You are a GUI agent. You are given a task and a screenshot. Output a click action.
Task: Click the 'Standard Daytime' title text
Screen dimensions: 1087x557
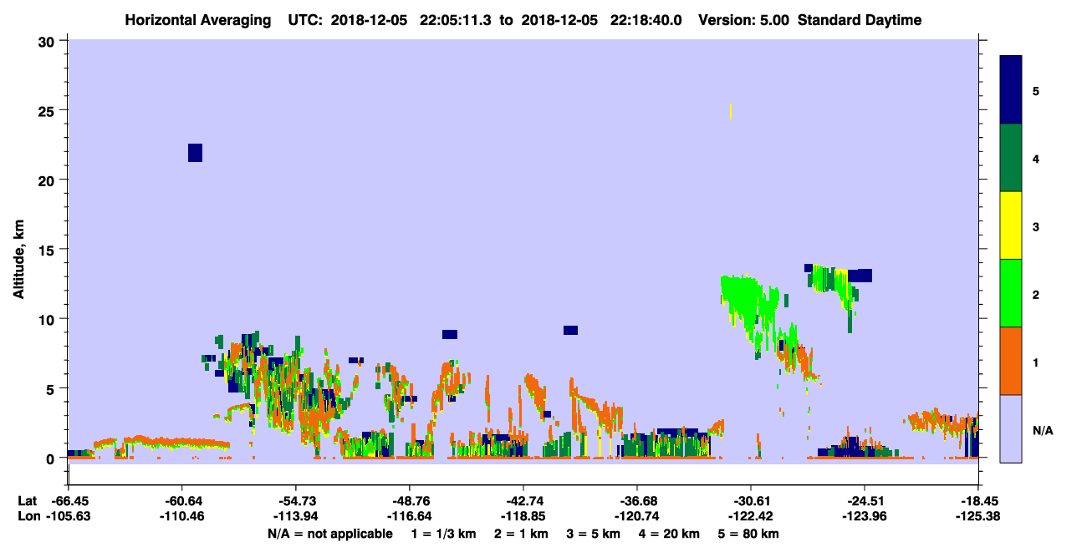tap(860, 20)
